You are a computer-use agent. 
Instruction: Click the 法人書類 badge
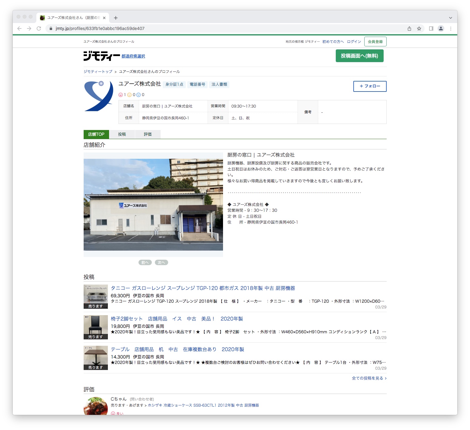click(x=219, y=85)
